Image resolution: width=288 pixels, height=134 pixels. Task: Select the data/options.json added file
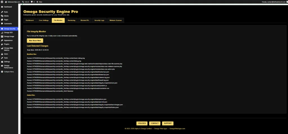[x=66, y=99]
